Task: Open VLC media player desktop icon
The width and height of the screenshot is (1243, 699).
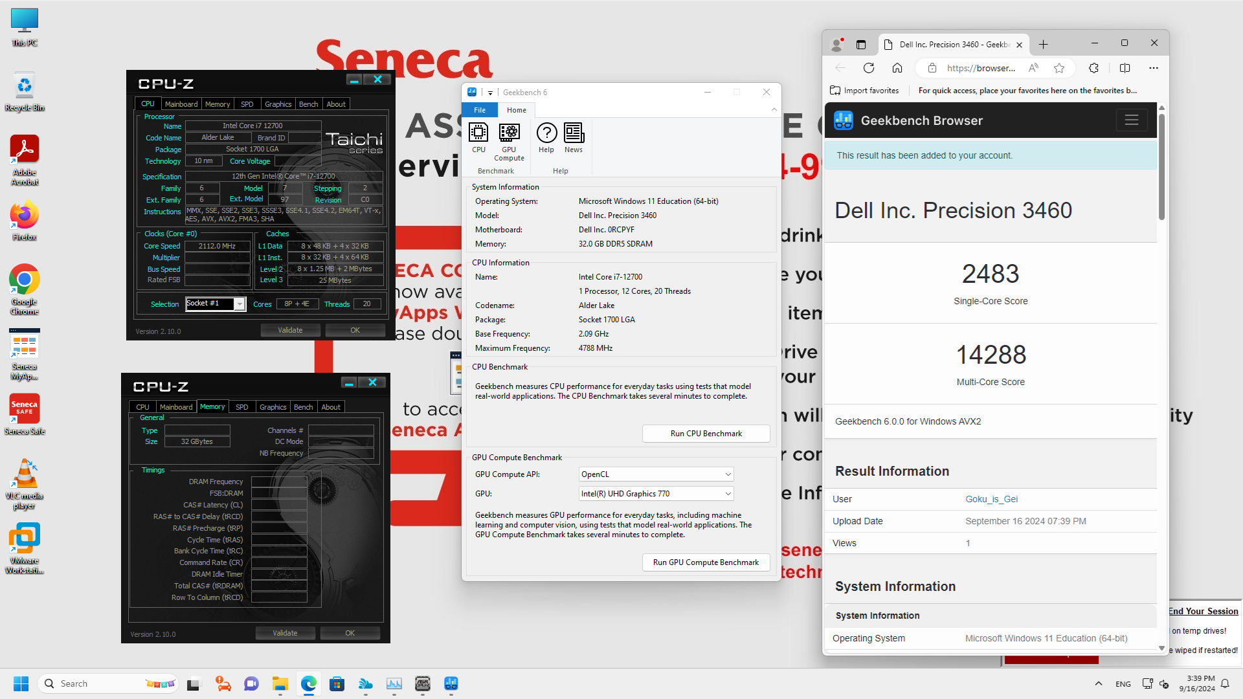Action: 25,484
